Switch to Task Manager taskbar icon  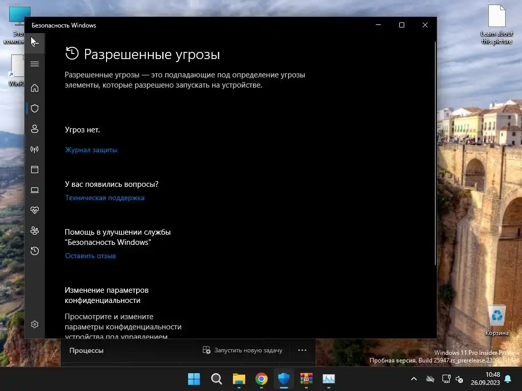(329, 379)
